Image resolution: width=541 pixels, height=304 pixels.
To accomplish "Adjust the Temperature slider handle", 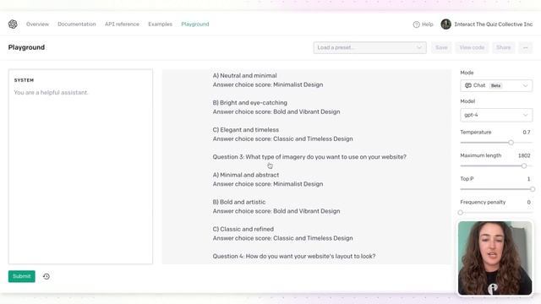I will pos(511,143).
